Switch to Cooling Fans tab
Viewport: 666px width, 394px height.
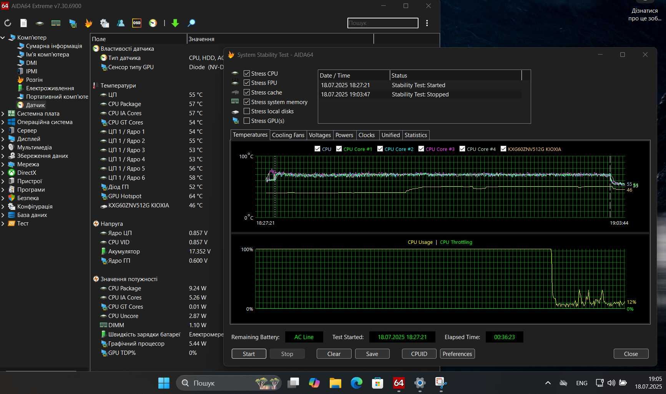pyautogui.click(x=288, y=135)
